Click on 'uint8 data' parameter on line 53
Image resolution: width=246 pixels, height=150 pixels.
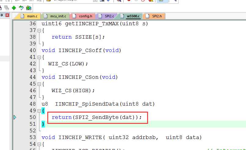(x=183, y=137)
